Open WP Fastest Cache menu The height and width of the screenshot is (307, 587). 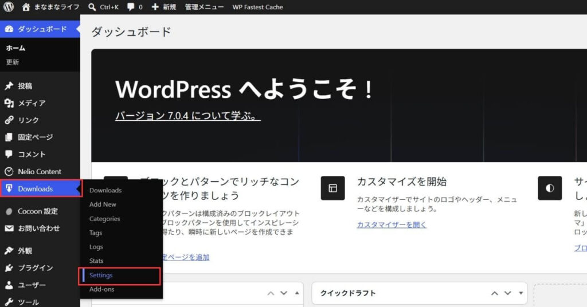pyautogui.click(x=257, y=7)
